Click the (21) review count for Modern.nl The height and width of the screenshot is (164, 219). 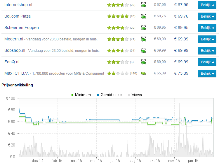[x=133, y=39]
